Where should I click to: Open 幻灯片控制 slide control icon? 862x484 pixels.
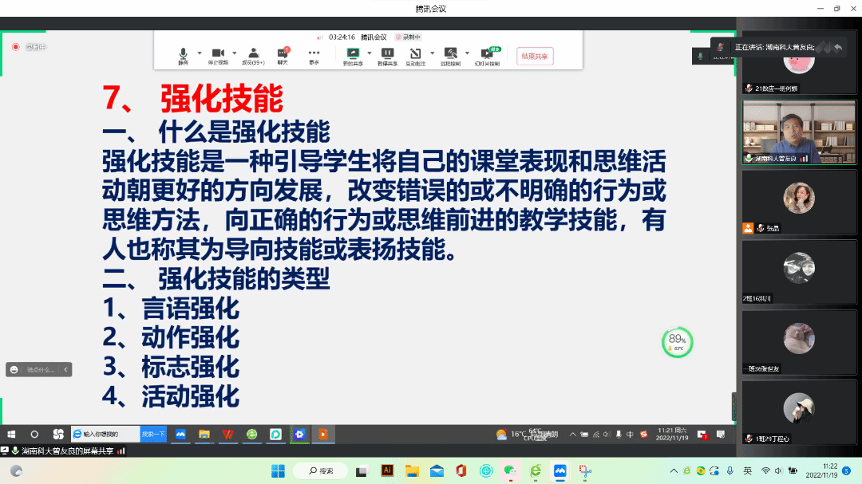[487, 56]
